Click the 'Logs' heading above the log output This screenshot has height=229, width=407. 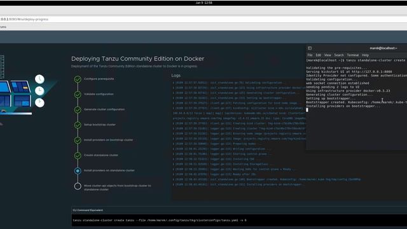(176, 75)
